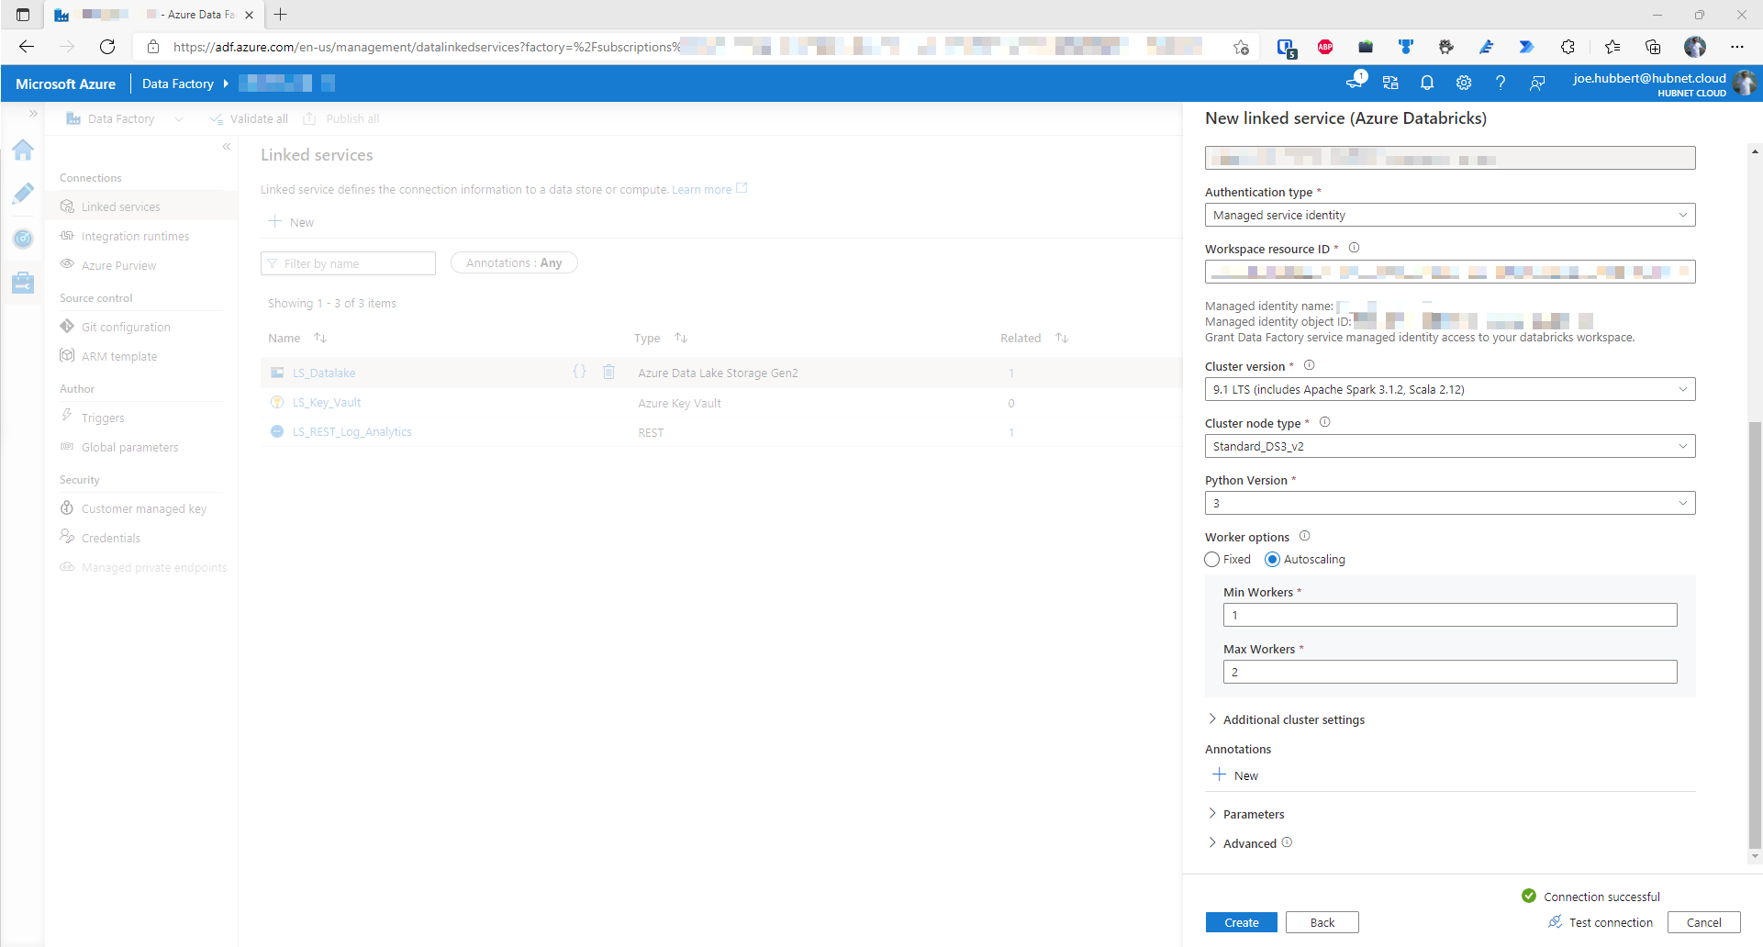Open the settings gear in Azure header
The height and width of the screenshot is (947, 1763).
click(x=1464, y=84)
